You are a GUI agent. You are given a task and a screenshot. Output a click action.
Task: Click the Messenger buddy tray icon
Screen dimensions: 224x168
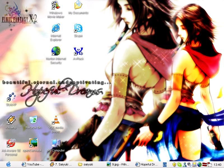click(185, 165)
